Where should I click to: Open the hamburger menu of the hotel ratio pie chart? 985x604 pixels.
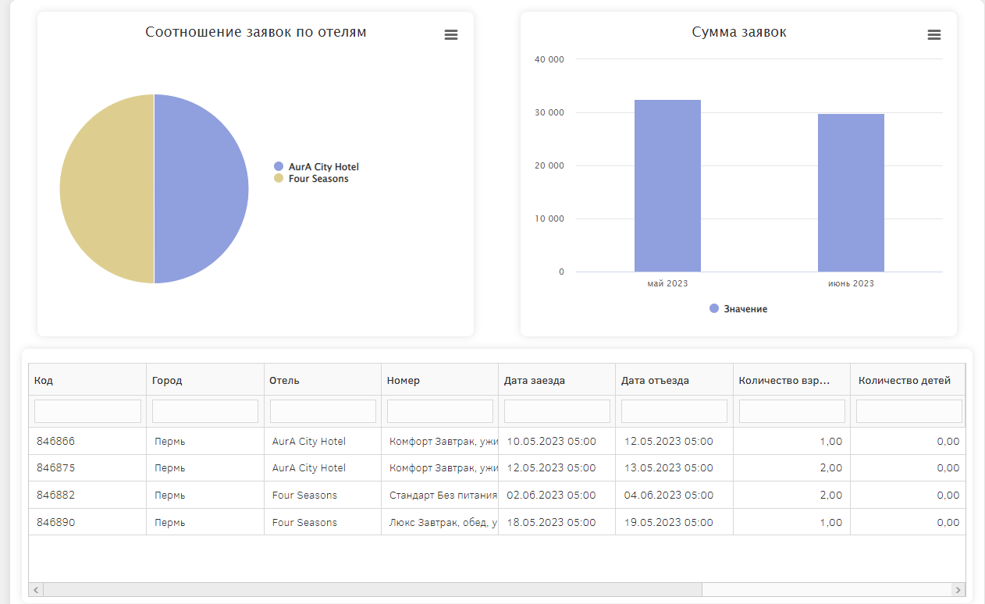pos(450,34)
